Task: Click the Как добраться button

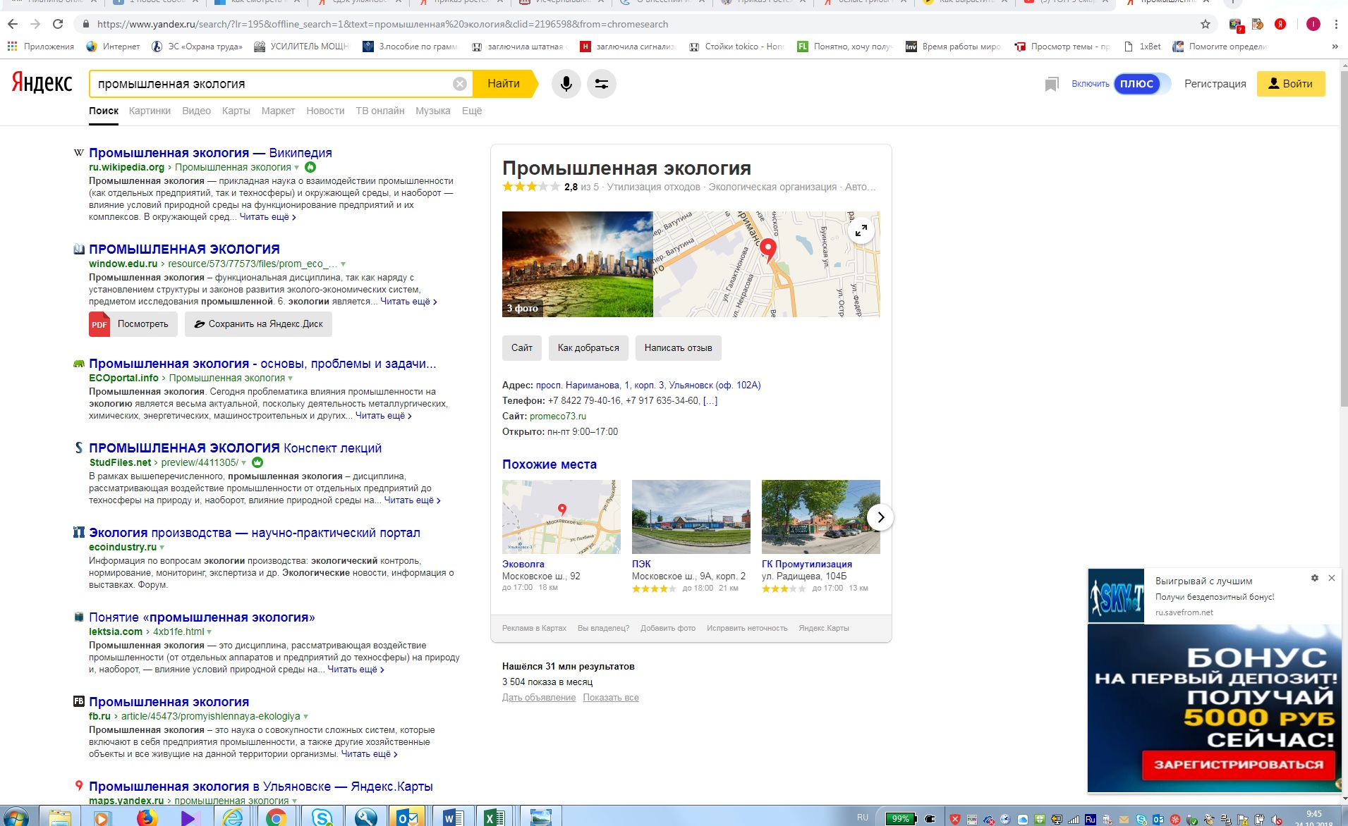Action: coord(588,347)
